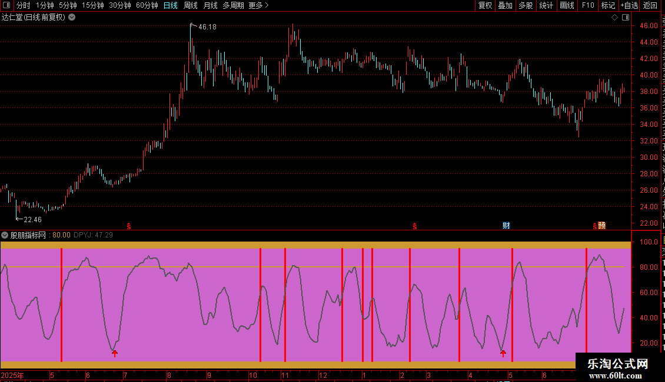Switch to 周线 weekly chart
Viewport: 665px width, 382px height.
pos(191,5)
